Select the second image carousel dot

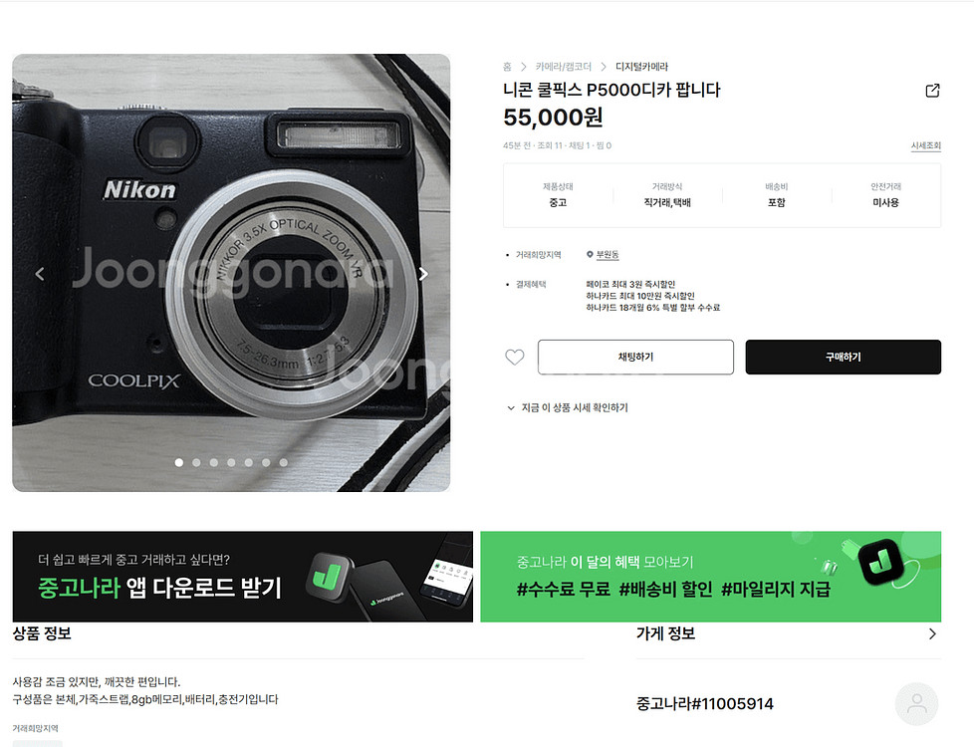(x=196, y=462)
